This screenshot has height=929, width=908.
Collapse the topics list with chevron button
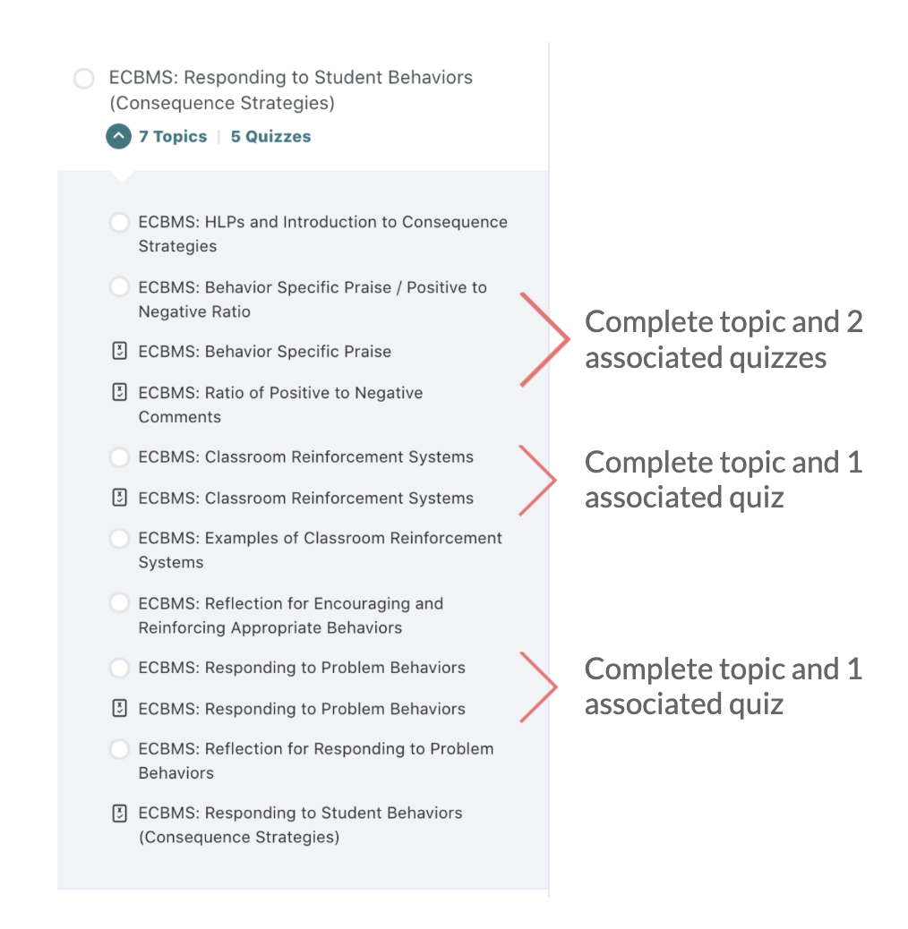[118, 137]
